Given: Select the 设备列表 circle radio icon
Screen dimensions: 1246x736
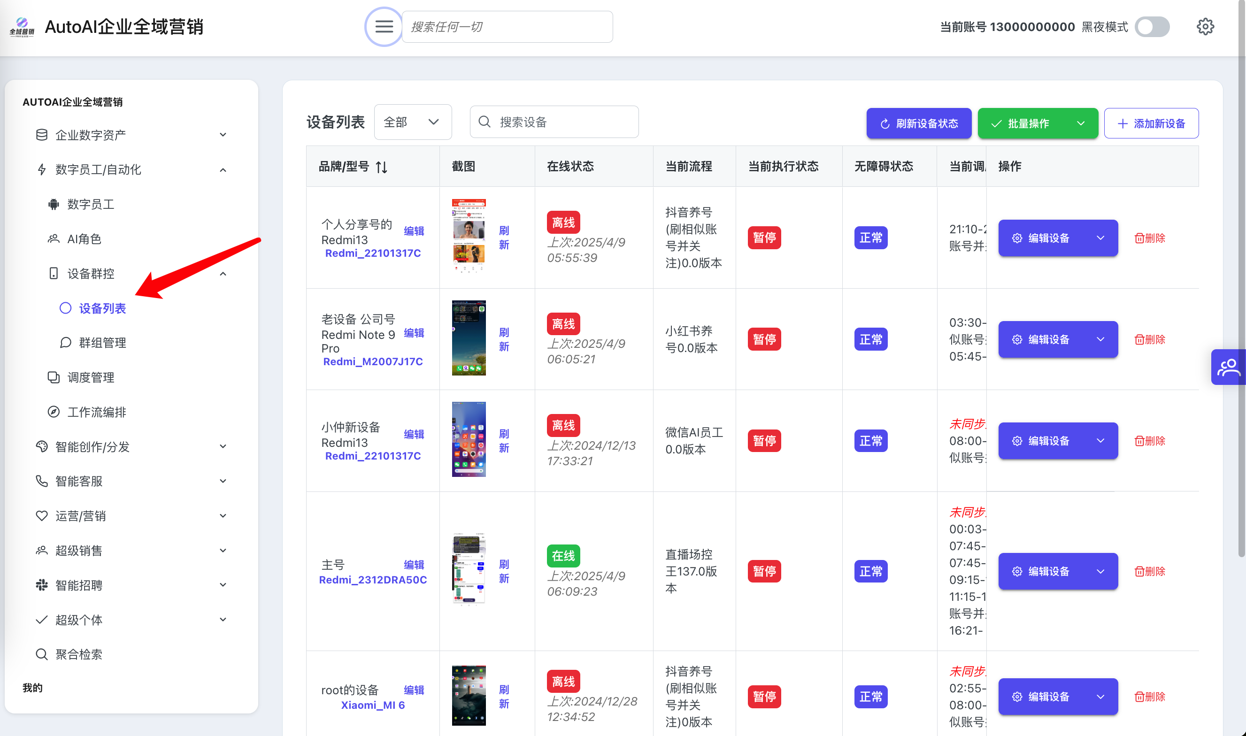Looking at the screenshot, I should (65, 308).
